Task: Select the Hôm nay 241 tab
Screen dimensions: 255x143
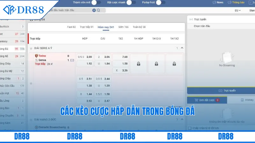Action: (x=106, y=27)
